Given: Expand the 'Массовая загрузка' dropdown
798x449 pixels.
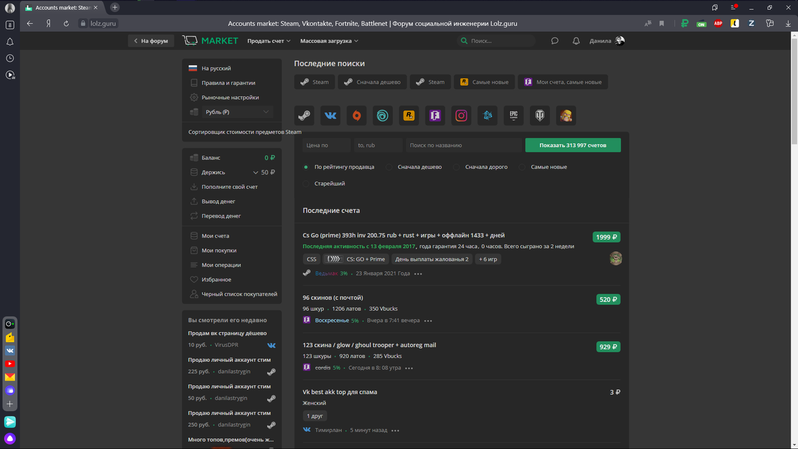Looking at the screenshot, I should [x=329, y=41].
